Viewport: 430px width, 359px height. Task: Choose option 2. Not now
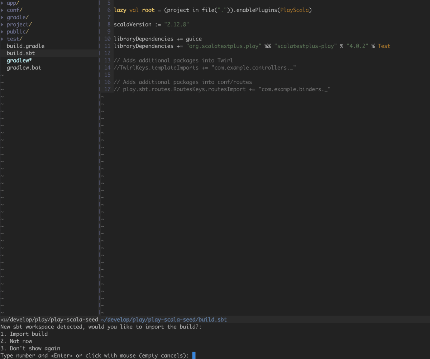click(16, 341)
